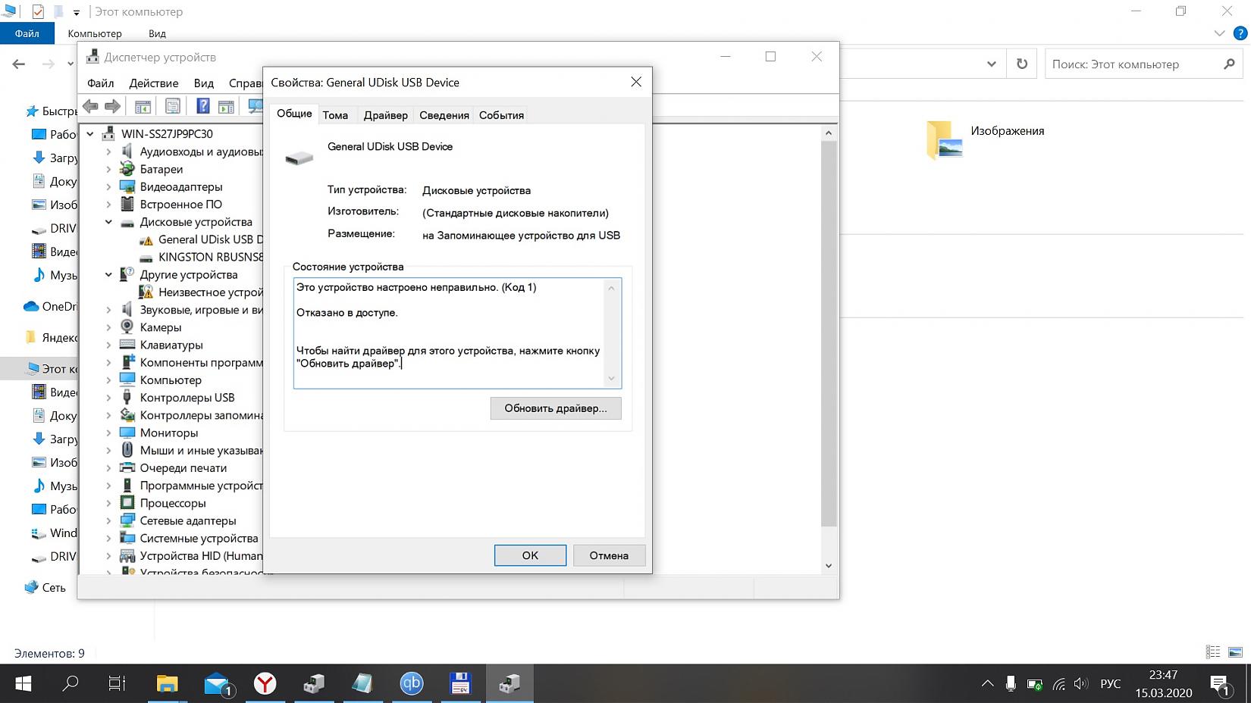Open the Действие menu in Device Manager
This screenshot has height=703, width=1251.
[x=153, y=83]
